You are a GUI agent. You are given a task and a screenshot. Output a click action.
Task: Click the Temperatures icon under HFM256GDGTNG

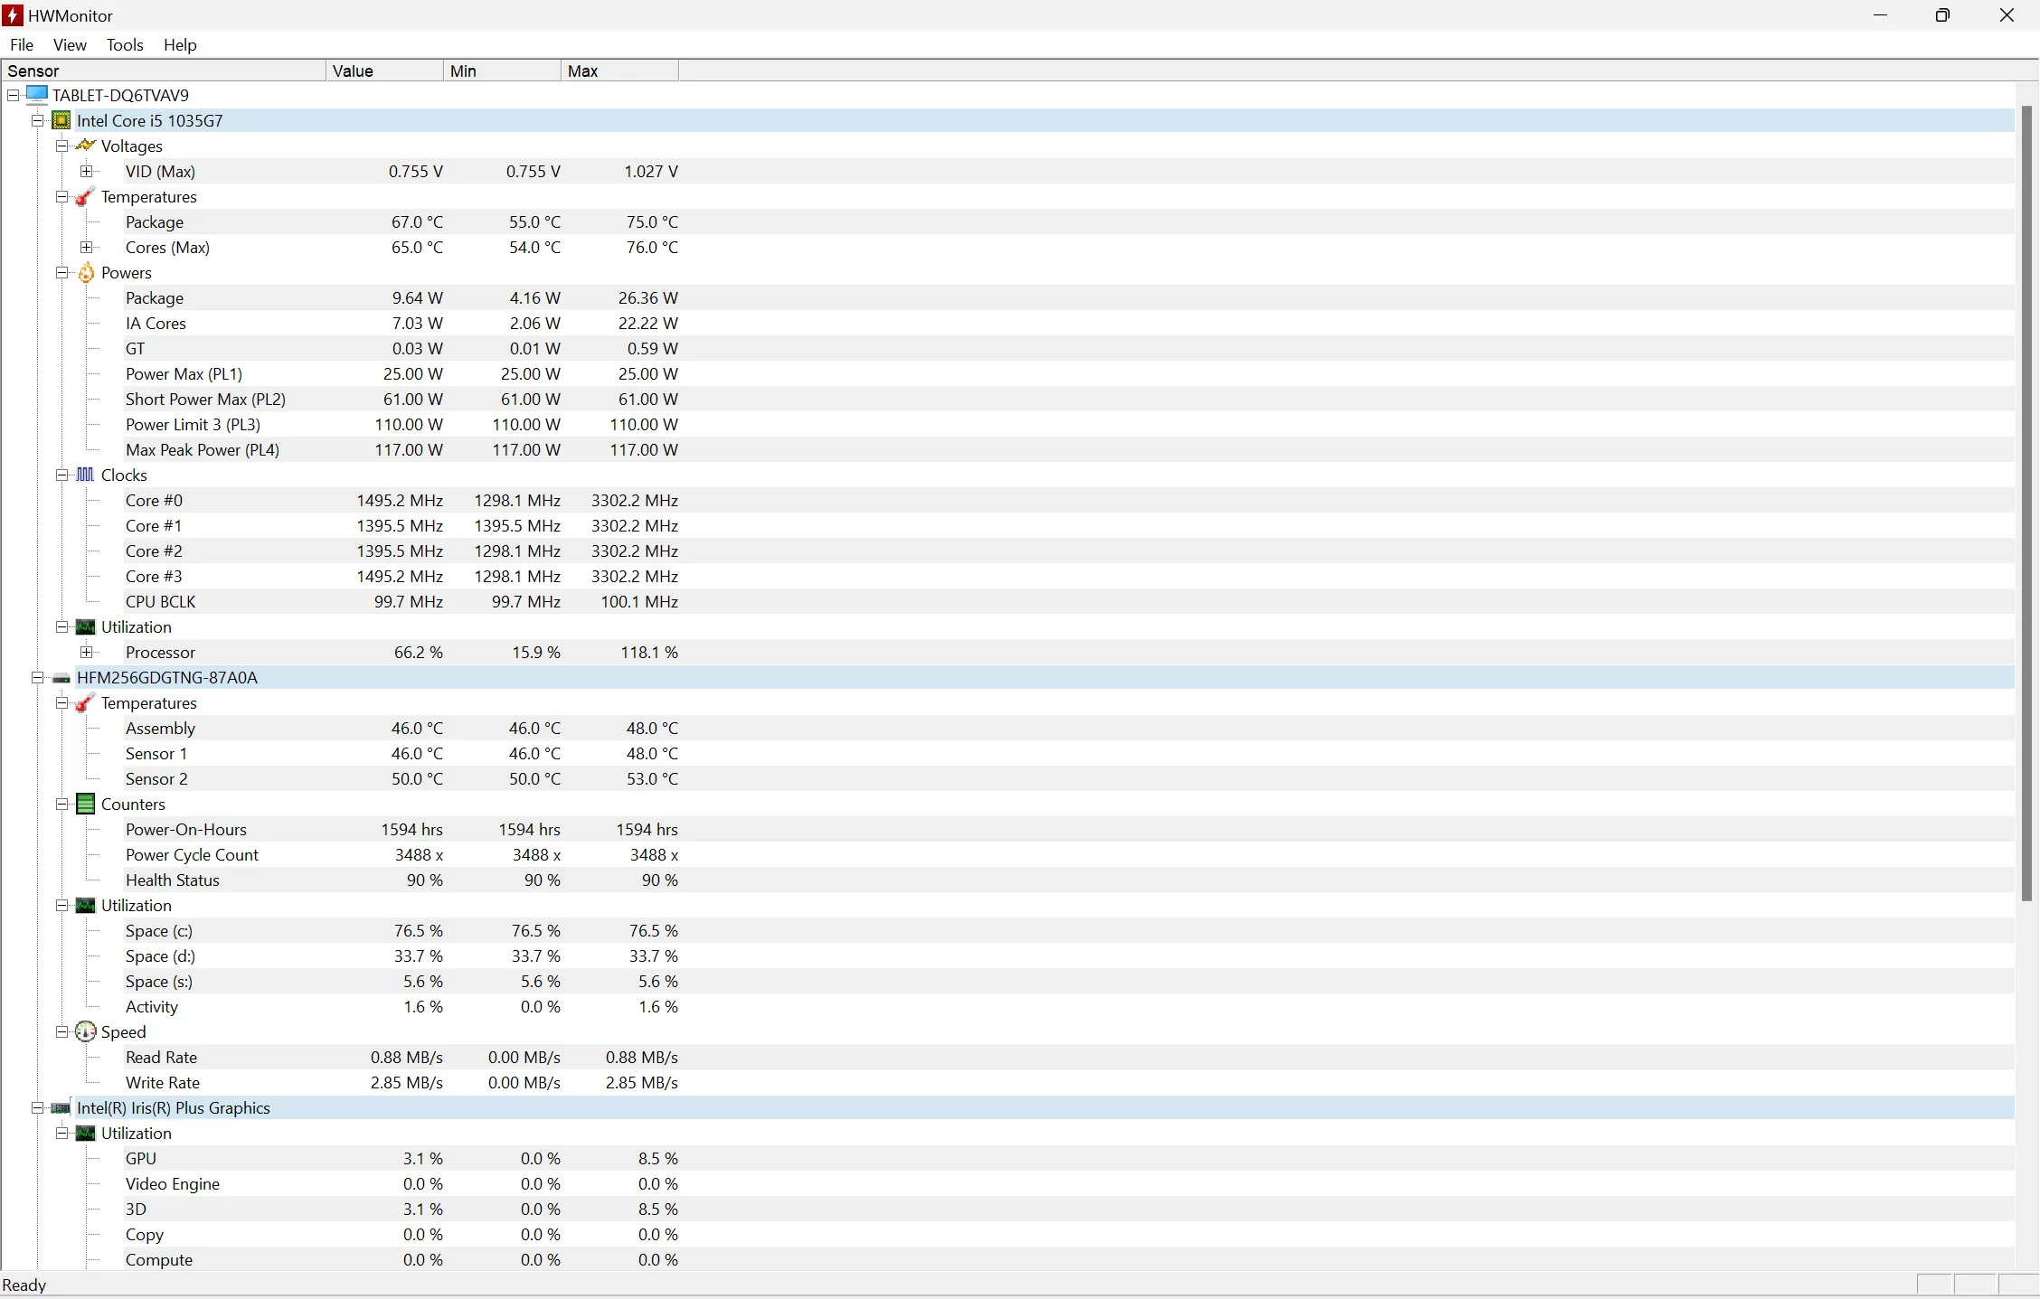[x=85, y=703]
